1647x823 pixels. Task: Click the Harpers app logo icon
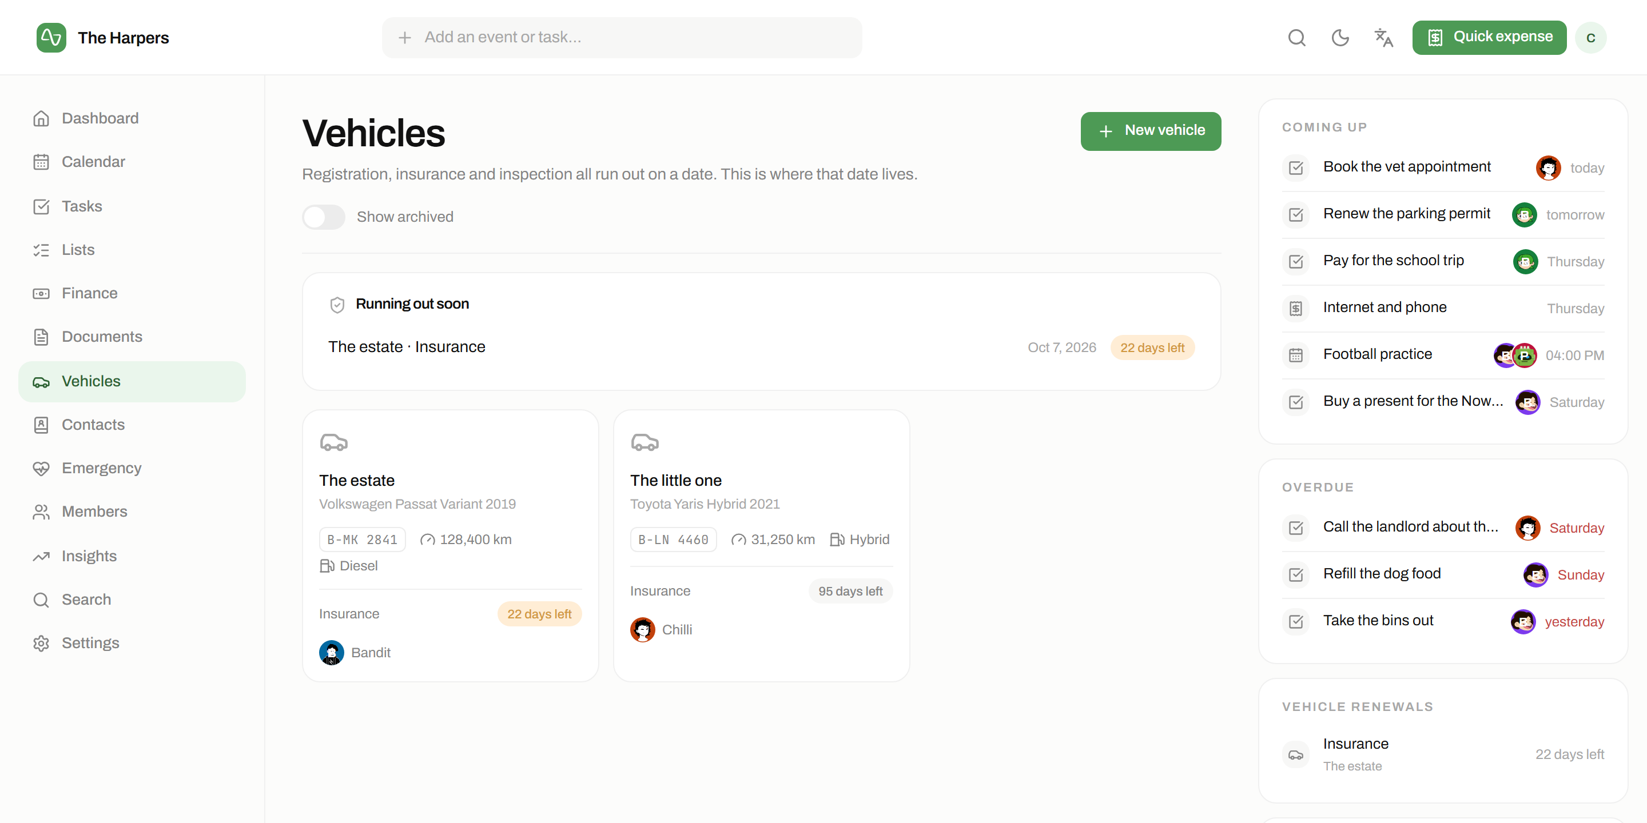[x=51, y=38]
